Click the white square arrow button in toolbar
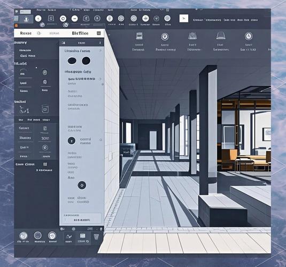Viewport: 286px width, 267px height. tap(184, 18)
